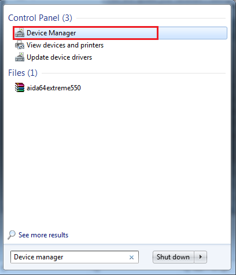The width and height of the screenshot is (236, 275).
Task: Clear the search box with the X icon
Action: click(x=131, y=257)
